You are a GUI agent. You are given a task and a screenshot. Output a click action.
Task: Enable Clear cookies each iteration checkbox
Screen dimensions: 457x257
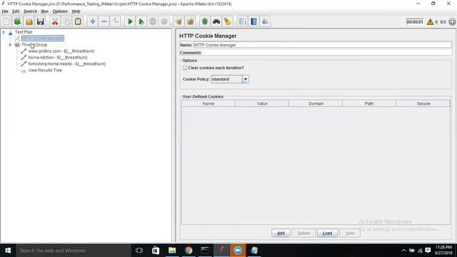(185, 68)
